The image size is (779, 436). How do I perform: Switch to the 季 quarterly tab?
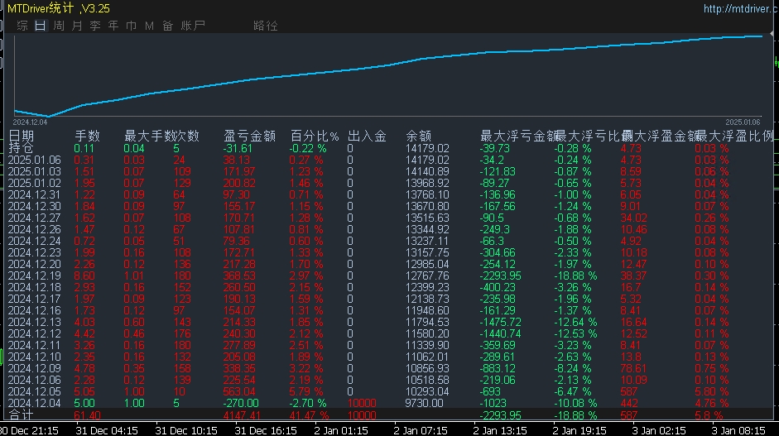coord(95,26)
